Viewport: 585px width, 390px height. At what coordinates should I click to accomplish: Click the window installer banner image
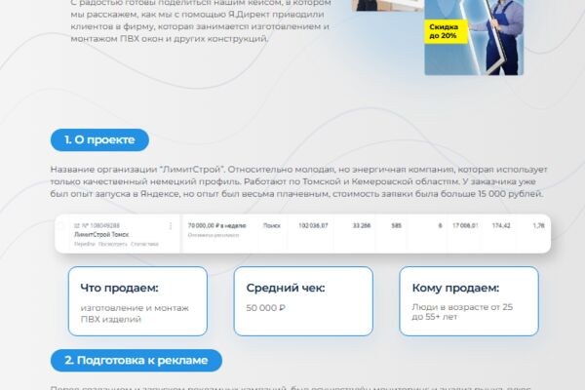point(474,37)
